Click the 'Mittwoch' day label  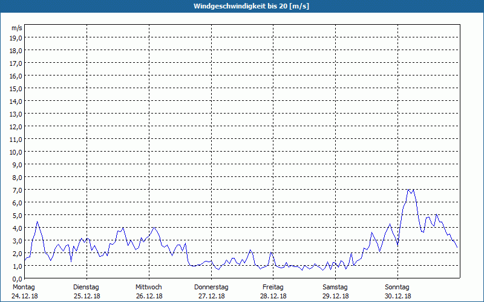point(148,288)
